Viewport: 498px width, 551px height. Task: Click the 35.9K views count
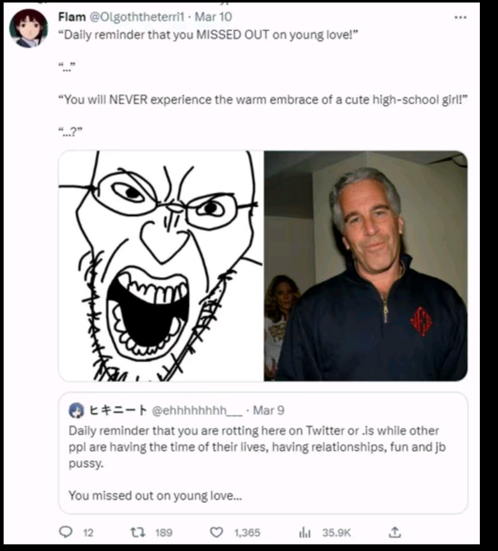click(x=337, y=533)
